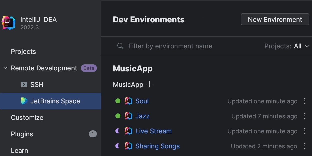Open the more options menu for Sharing Songs
Viewport: 312px width, 156px height.
click(305, 146)
